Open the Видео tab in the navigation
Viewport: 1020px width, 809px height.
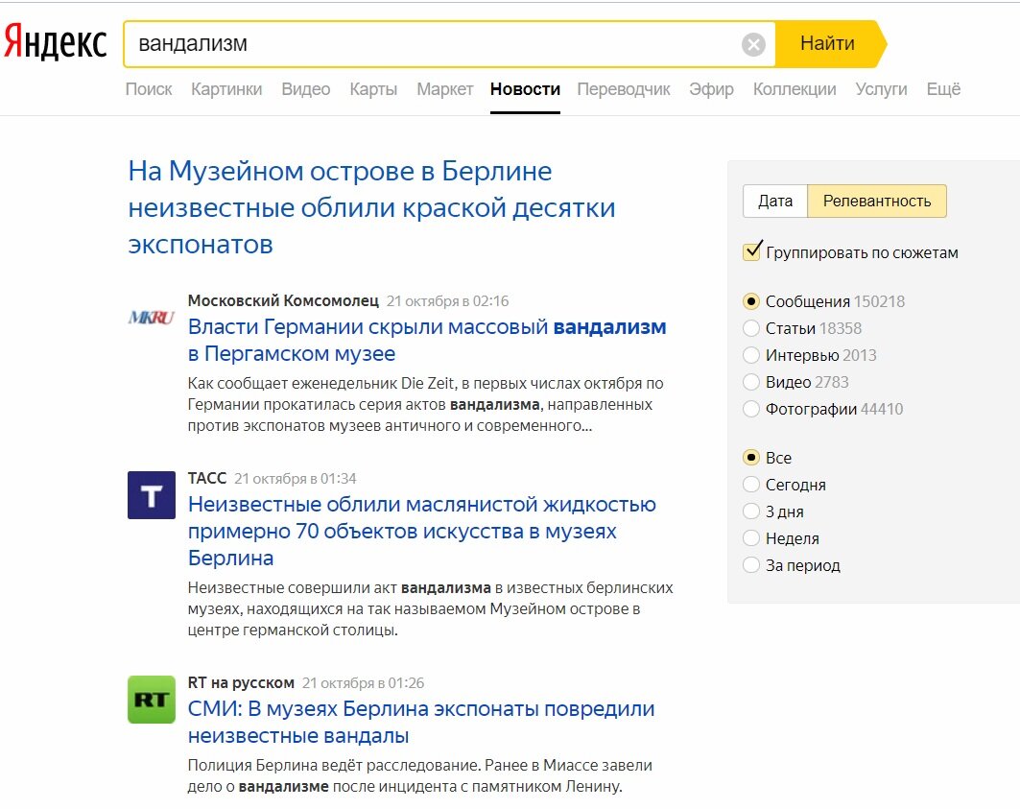[x=306, y=89]
